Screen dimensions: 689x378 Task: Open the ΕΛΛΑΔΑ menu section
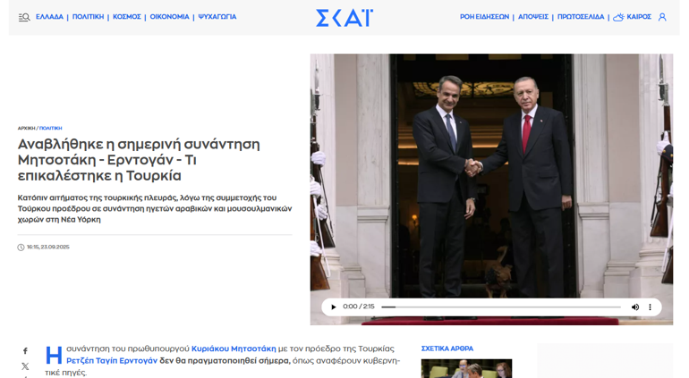pyautogui.click(x=49, y=17)
